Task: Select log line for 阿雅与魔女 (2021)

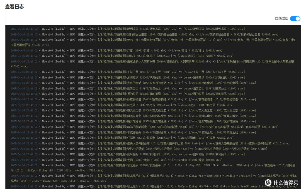Action: pyautogui.click(x=133, y=116)
